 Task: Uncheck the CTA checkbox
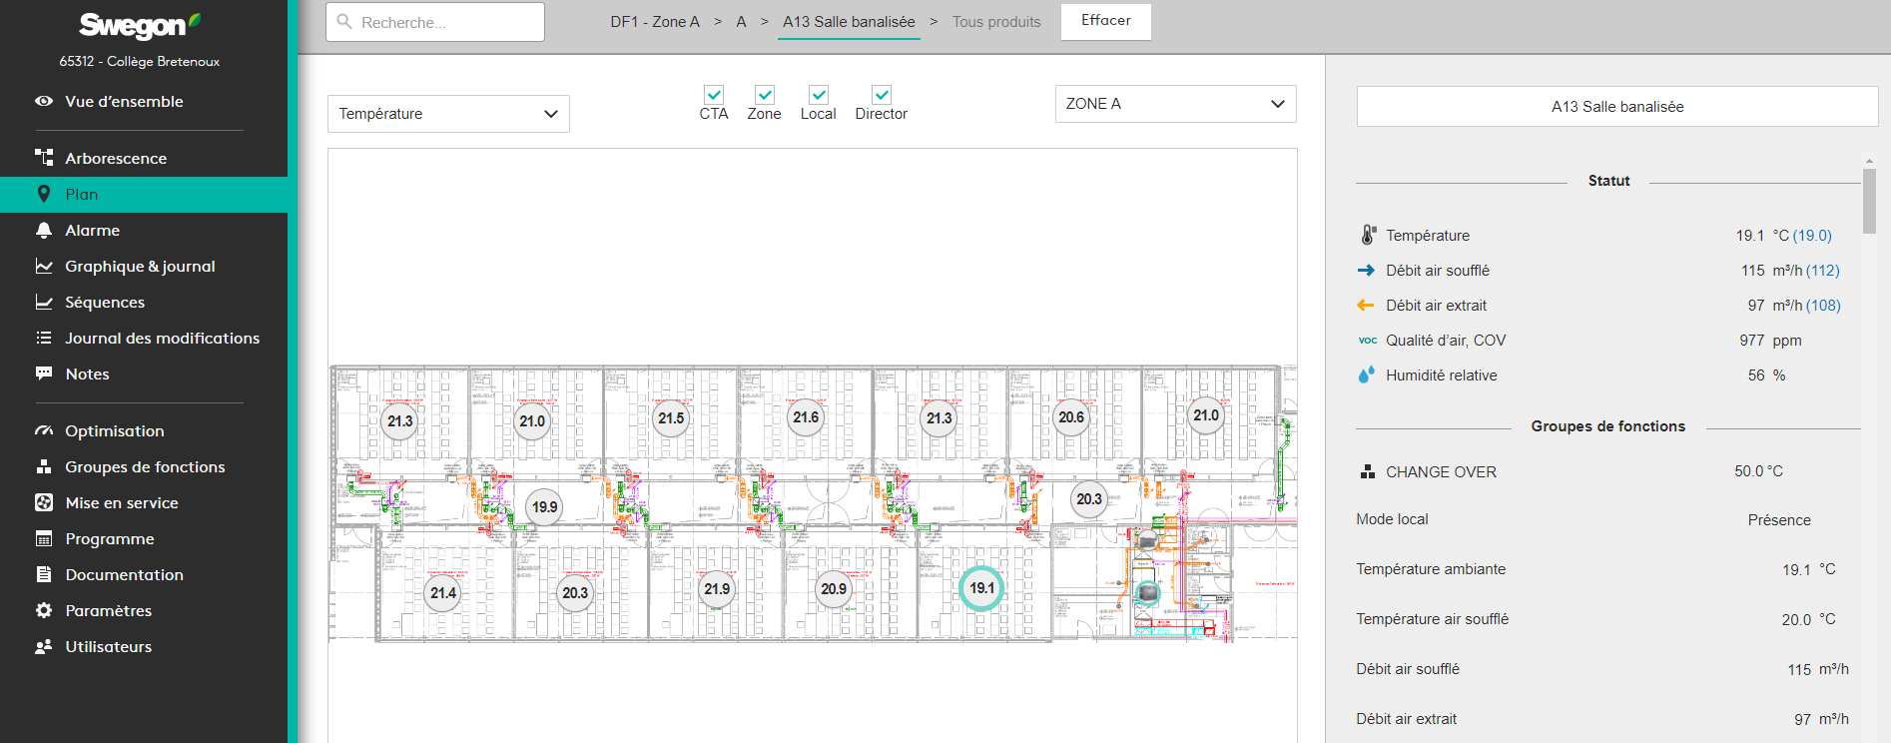[714, 95]
